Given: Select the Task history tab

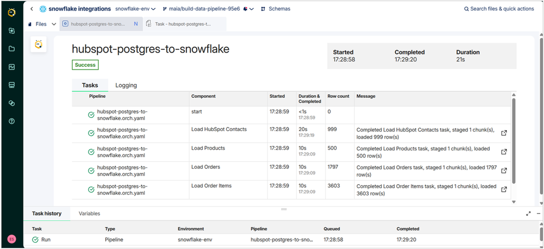Looking at the screenshot, I should pyautogui.click(x=47, y=213).
